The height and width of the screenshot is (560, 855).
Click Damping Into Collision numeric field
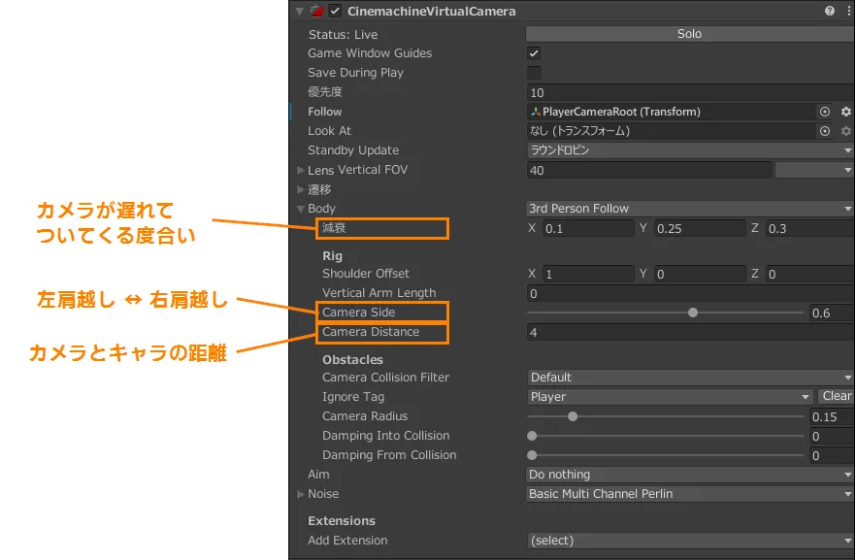[832, 436]
